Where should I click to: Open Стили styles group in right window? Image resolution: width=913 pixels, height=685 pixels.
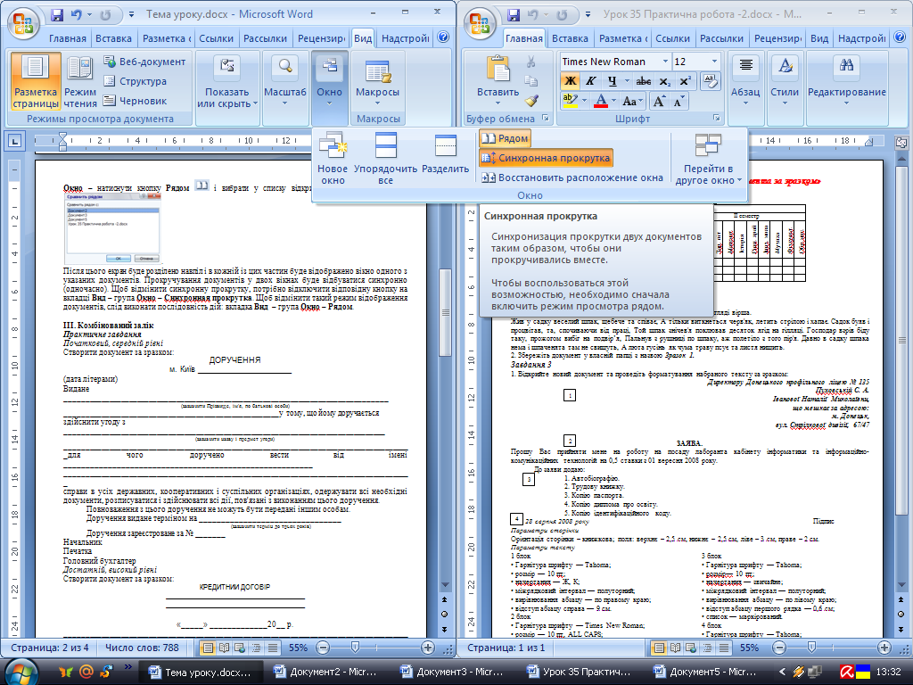(x=785, y=81)
